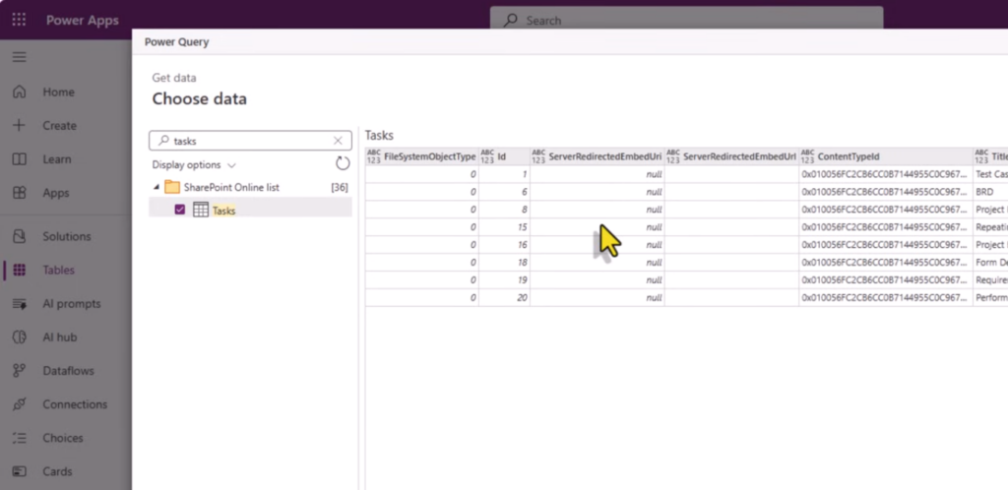Open AI hub in the sidebar
This screenshot has height=490, width=1008.
coord(60,337)
